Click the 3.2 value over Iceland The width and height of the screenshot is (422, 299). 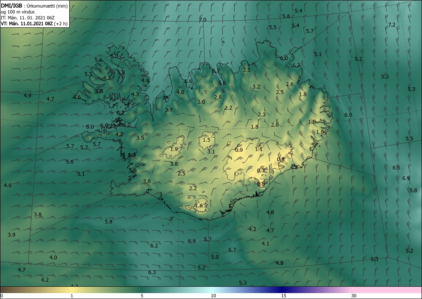(256, 86)
